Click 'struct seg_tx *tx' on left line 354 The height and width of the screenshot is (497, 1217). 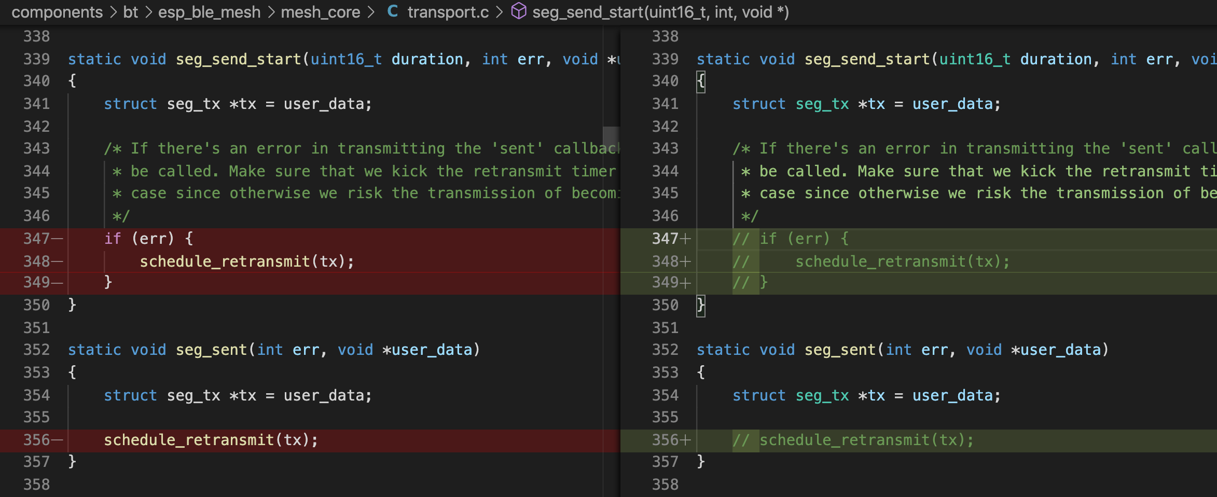(x=180, y=395)
